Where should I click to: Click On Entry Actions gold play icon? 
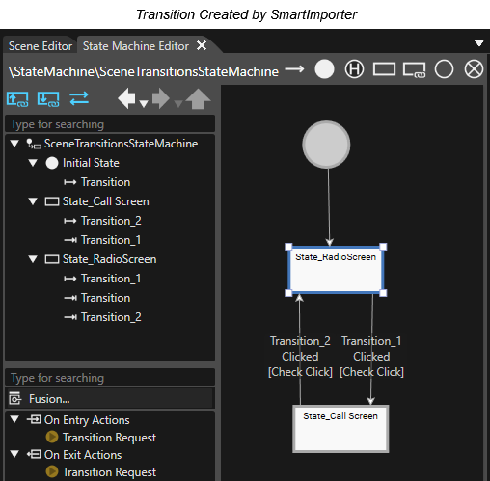[52, 437]
